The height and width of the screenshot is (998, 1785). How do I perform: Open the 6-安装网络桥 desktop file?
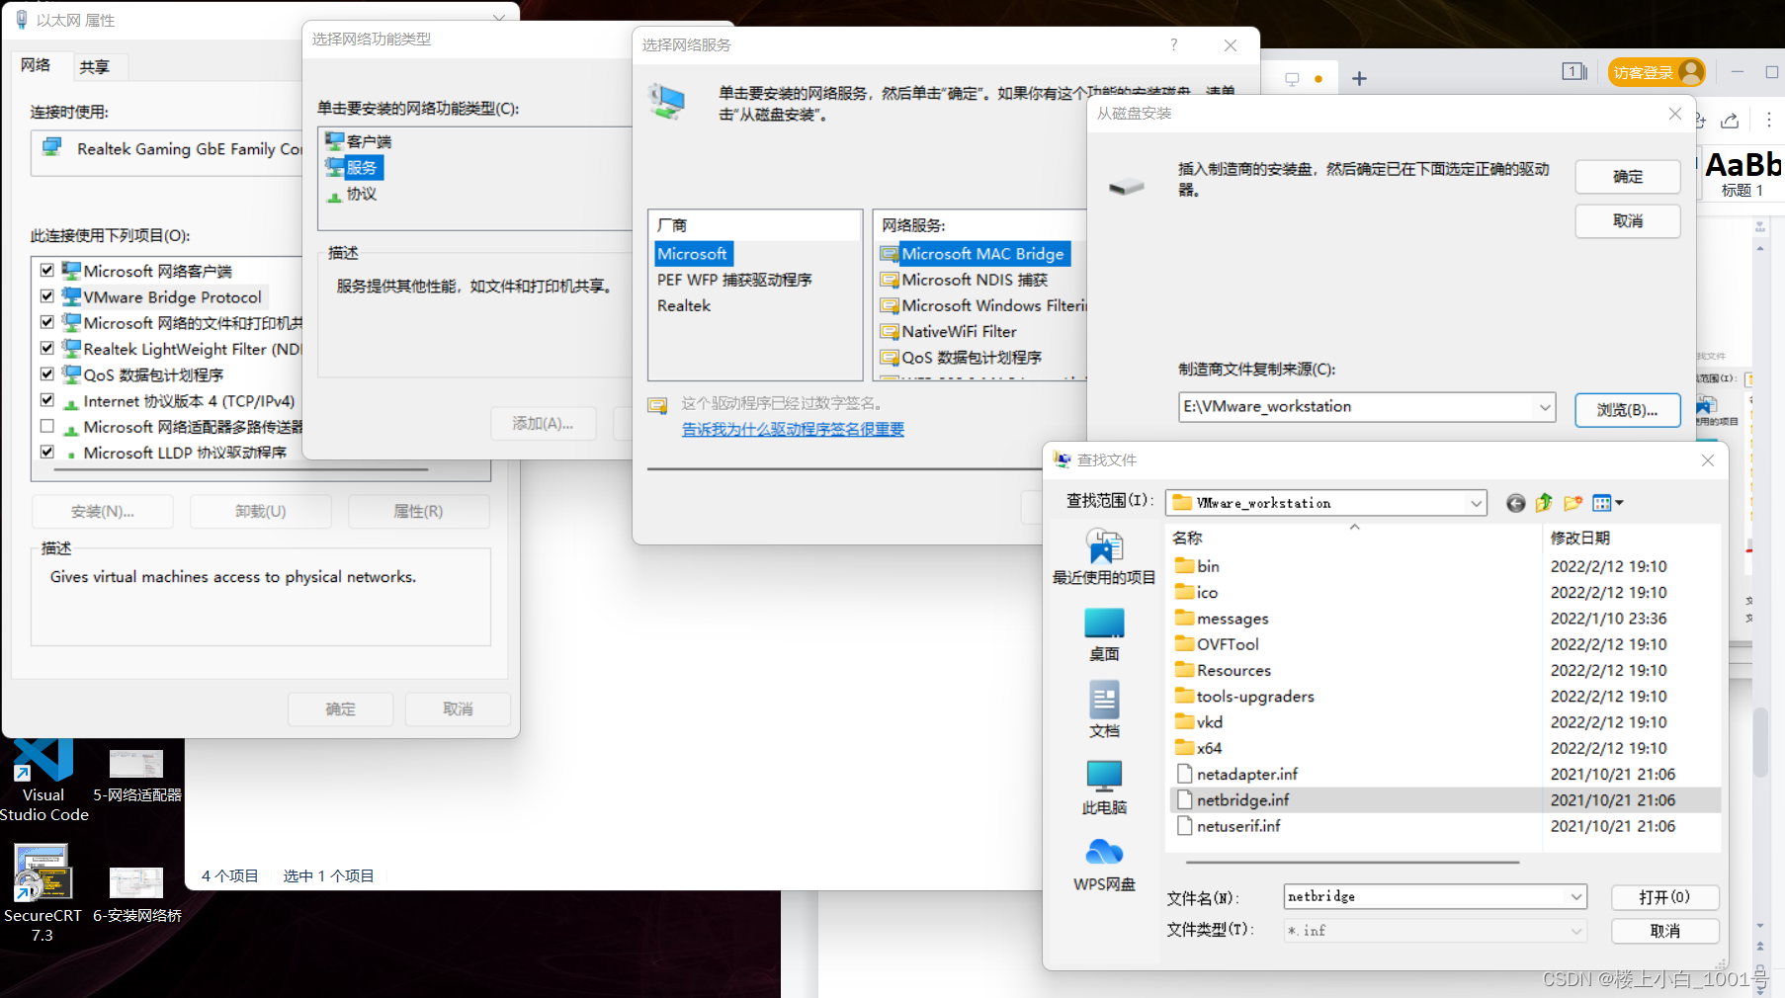tap(136, 895)
